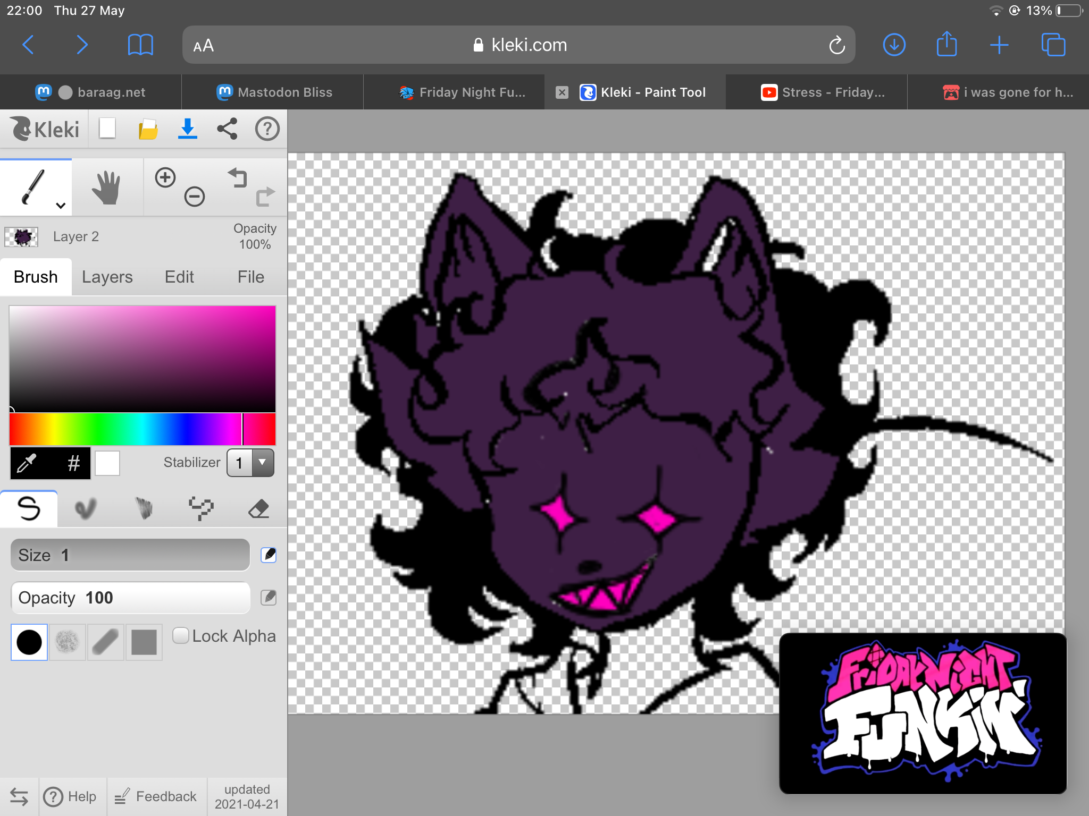Create a new blank image

coord(107,129)
